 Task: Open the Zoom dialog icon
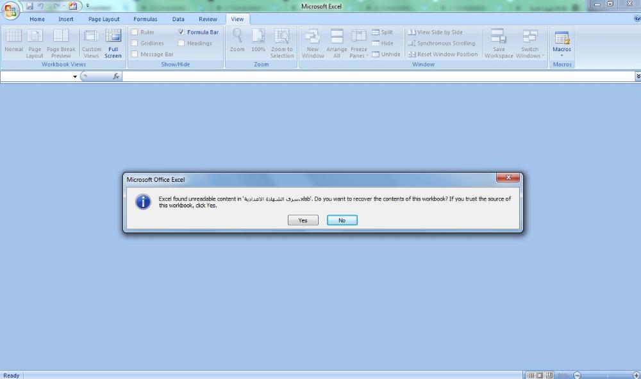coord(237,40)
